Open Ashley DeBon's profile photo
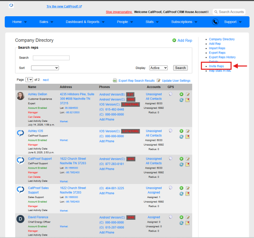 [21, 96]
